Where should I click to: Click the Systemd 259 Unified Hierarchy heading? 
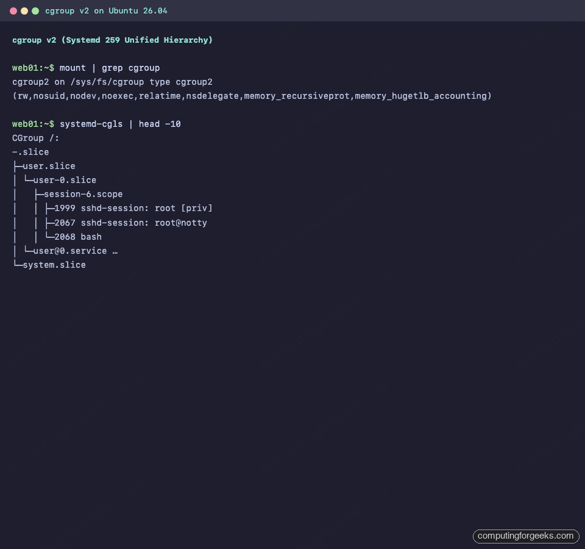pos(112,40)
